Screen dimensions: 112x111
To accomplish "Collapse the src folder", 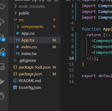I will click(15, 20).
